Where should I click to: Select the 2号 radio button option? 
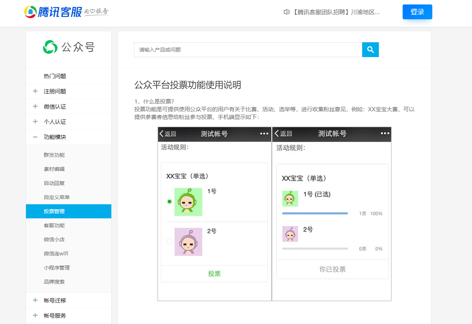click(x=170, y=241)
